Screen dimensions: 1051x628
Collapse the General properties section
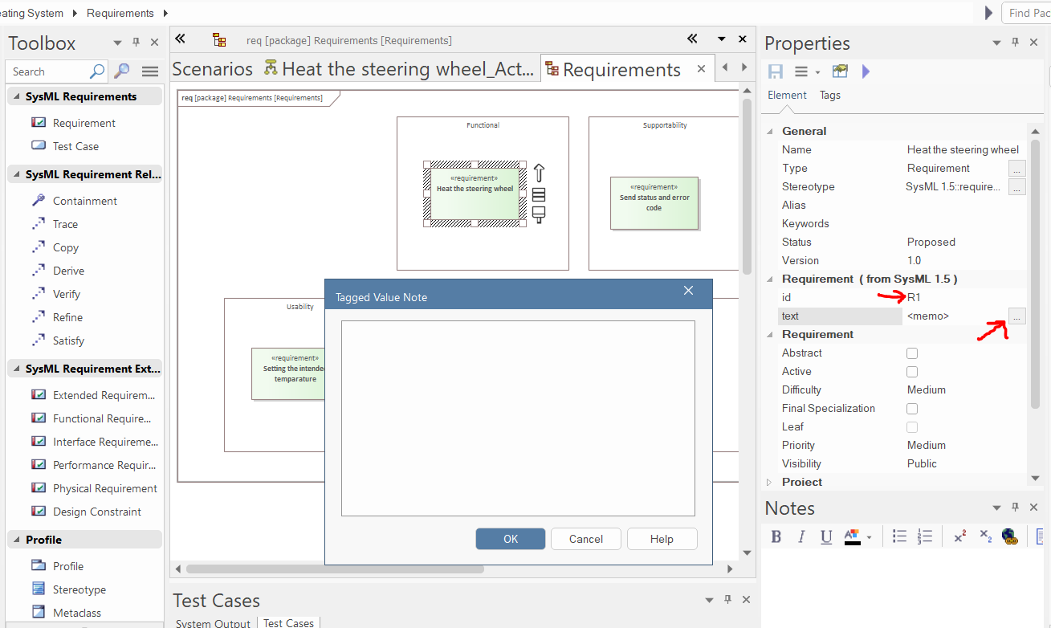(770, 131)
